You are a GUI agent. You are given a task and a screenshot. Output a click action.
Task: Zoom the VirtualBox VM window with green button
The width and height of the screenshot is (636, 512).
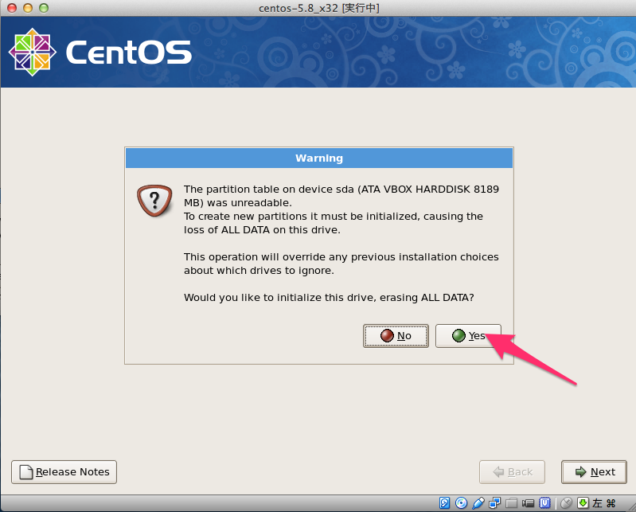pyautogui.click(x=44, y=8)
